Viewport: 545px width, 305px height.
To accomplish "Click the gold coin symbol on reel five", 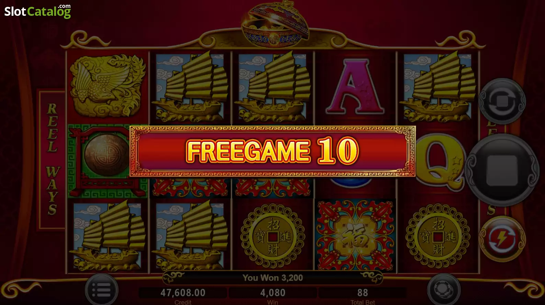I will point(438,236).
